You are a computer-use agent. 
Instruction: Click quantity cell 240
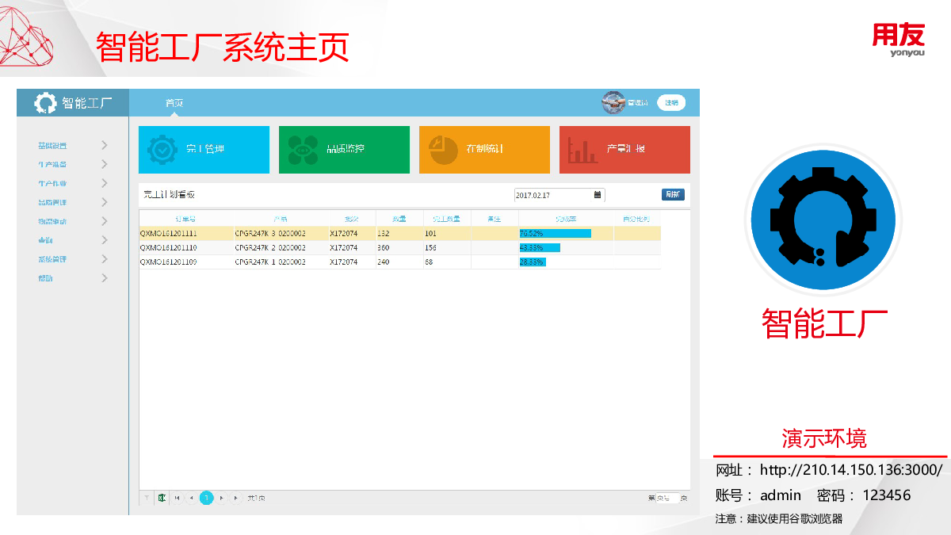(384, 262)
